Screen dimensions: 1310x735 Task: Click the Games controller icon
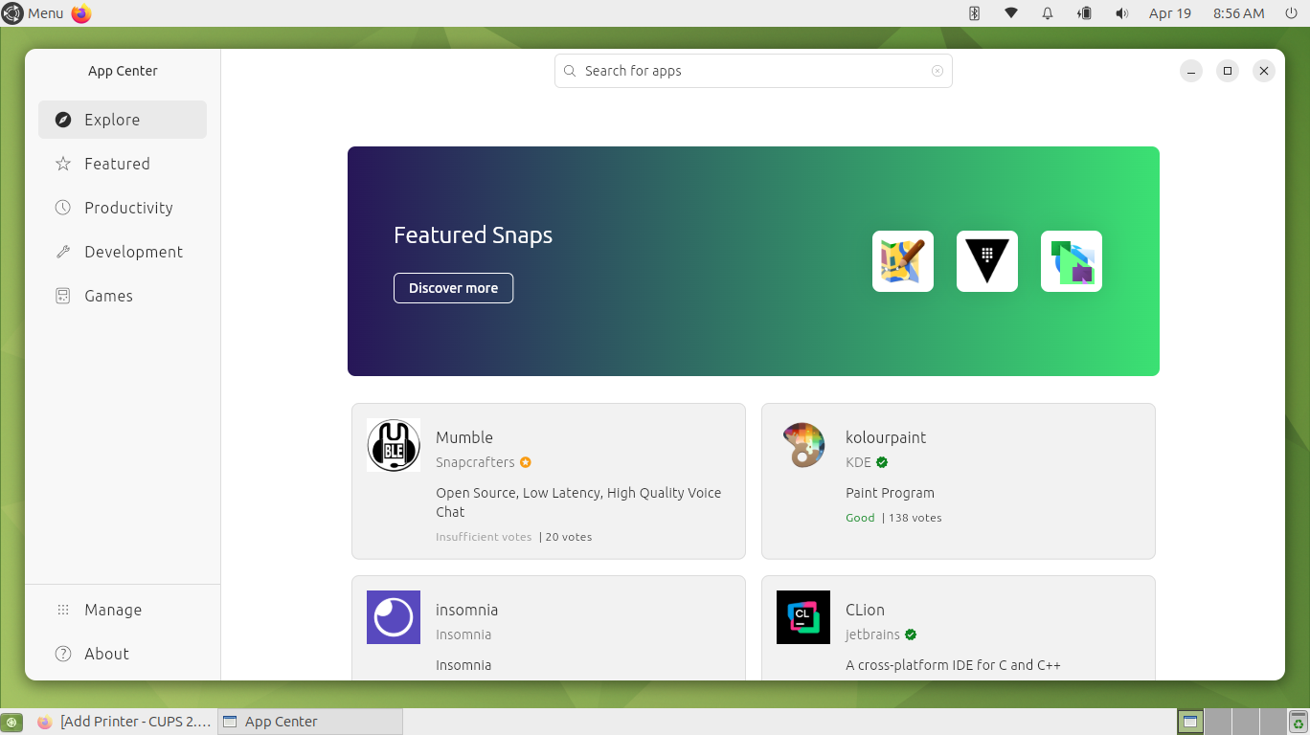click(x=63, y=296)
